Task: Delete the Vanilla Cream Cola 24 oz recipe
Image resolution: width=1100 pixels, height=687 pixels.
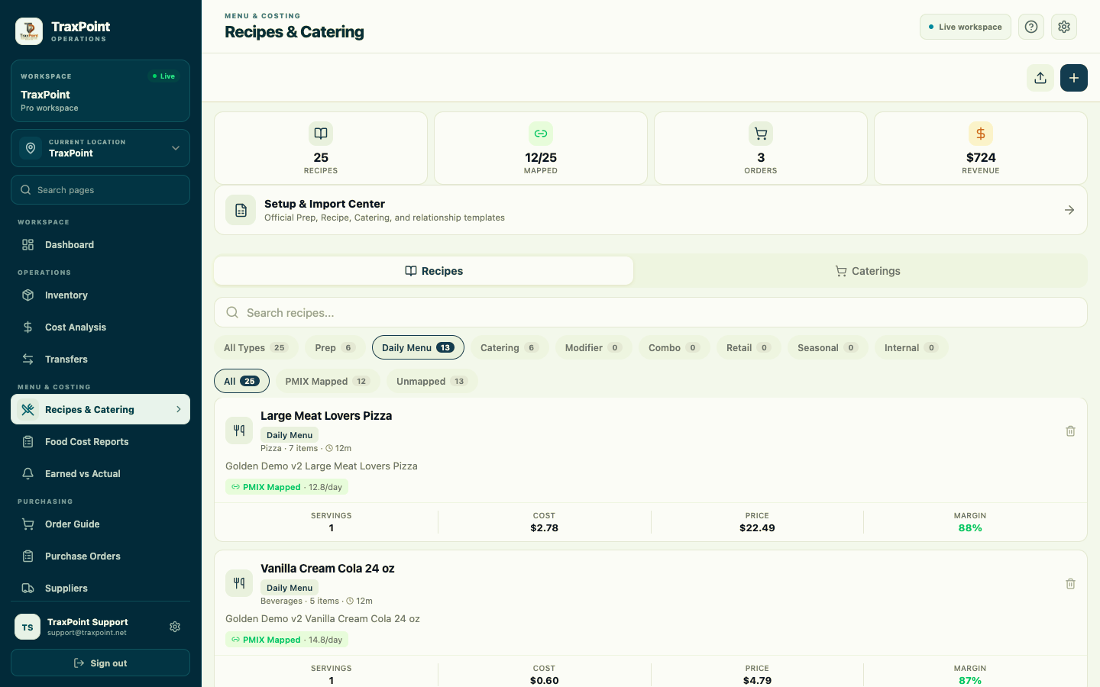Action: (1070, 583)
